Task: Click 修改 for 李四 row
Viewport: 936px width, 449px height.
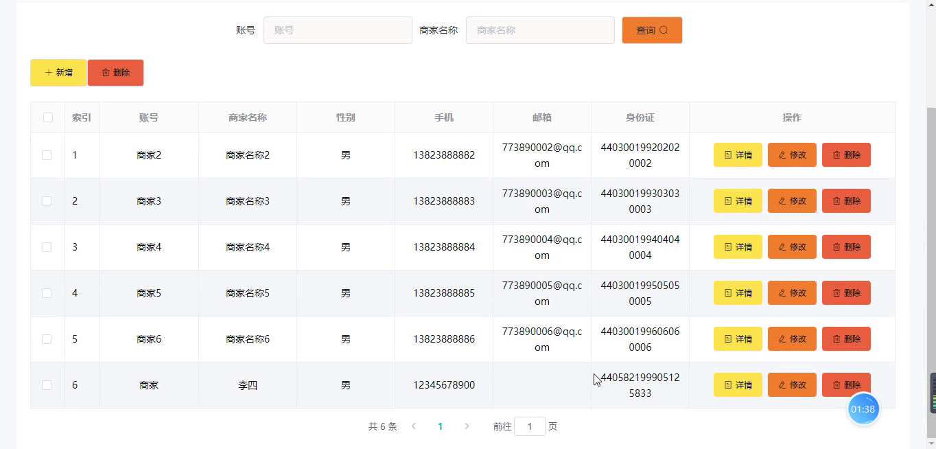Action: (x=792, y=385)
